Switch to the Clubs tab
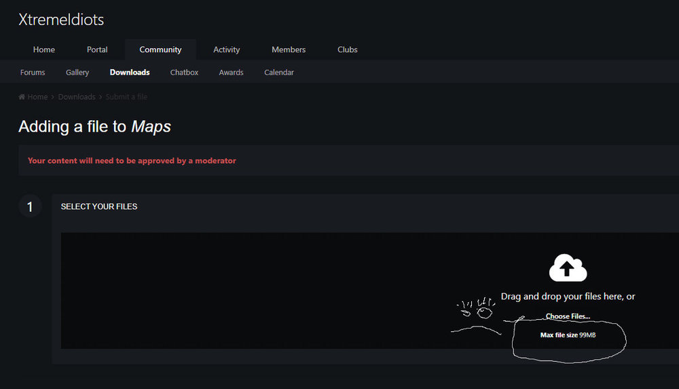Screen dimensions: 679x389 [x=347, y=50]
